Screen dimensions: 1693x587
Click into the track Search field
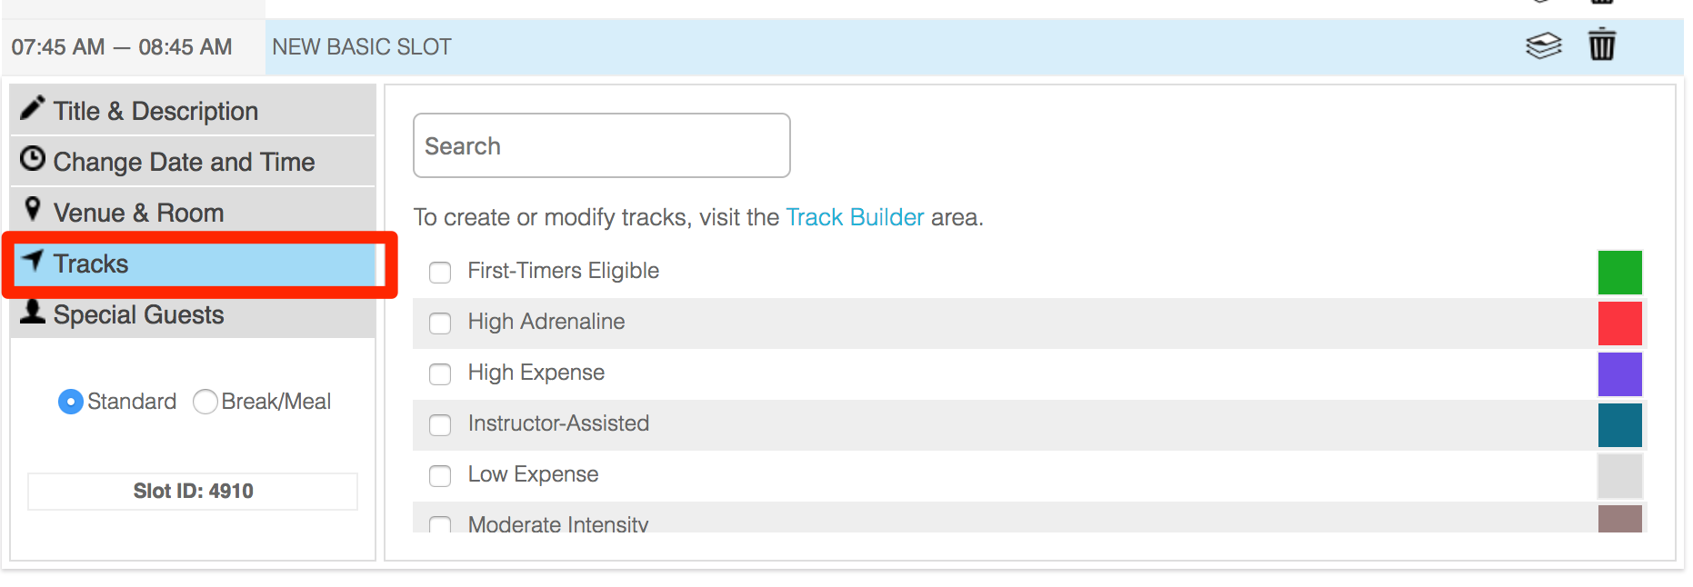(601, 145)
